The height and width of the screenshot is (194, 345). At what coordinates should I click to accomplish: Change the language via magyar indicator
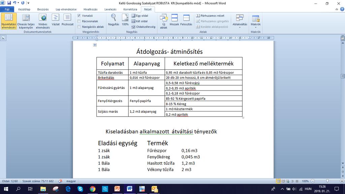pos(71,181)
